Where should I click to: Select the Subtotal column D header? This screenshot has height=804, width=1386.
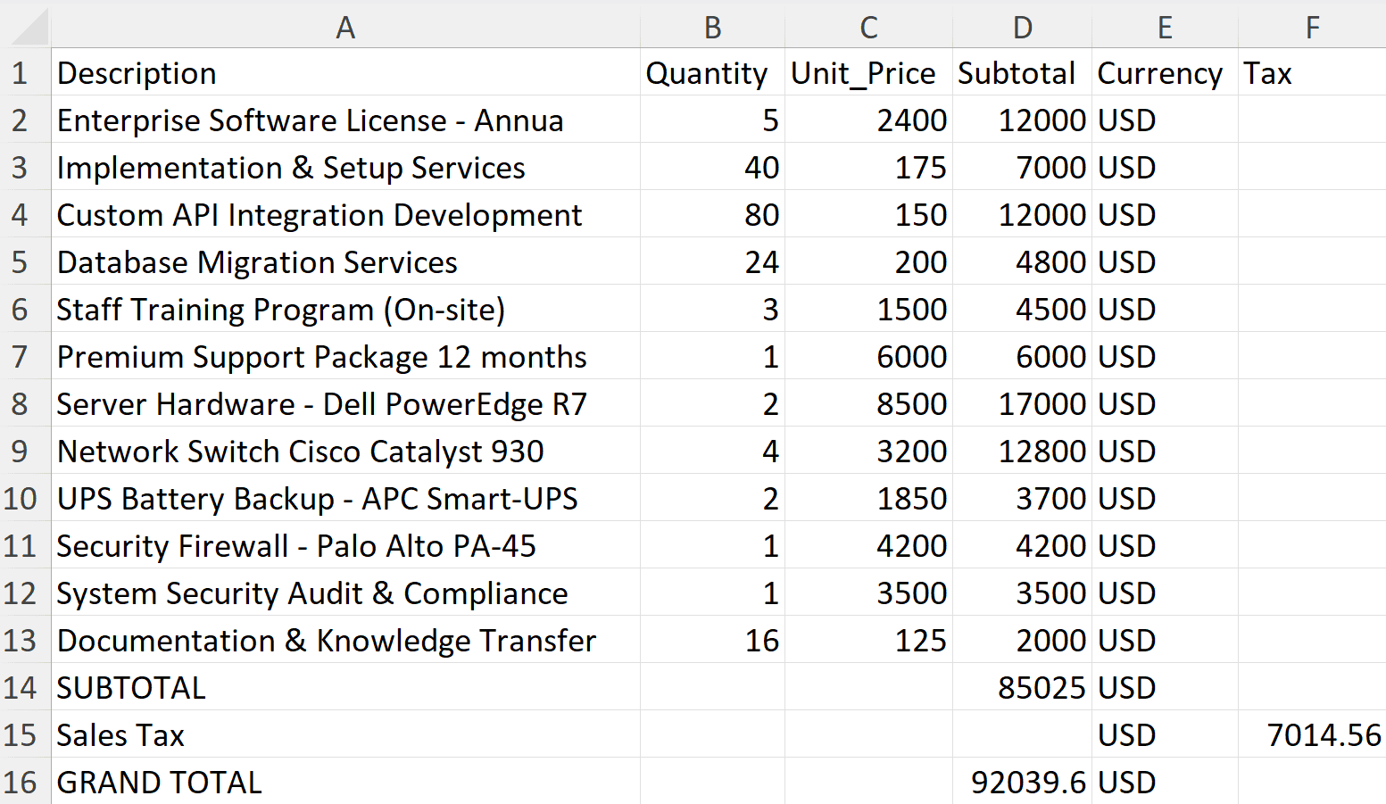[1021, 27]
